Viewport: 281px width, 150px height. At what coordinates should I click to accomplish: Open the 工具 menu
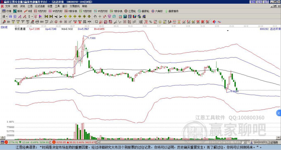[57, 6]
